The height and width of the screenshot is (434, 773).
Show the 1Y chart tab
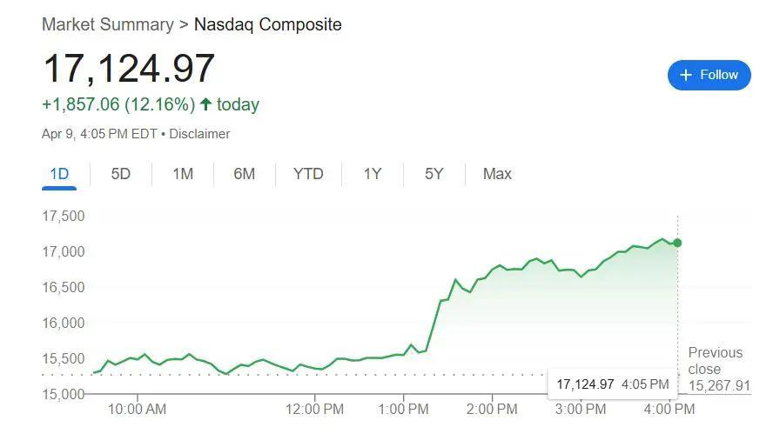point(373,174)
